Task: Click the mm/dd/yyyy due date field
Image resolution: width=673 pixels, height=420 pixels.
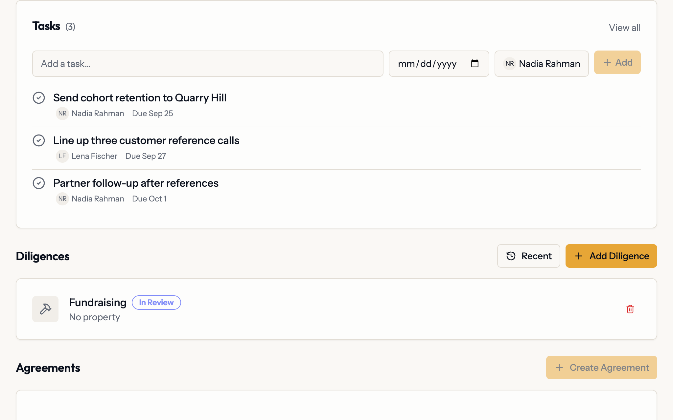Action: [x=439, y=64]
